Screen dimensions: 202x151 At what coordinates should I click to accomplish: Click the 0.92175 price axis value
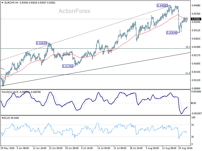(196, 55)
